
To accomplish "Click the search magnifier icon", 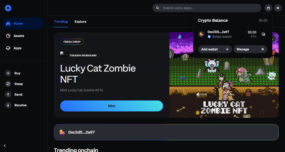I will pos(158,8).
